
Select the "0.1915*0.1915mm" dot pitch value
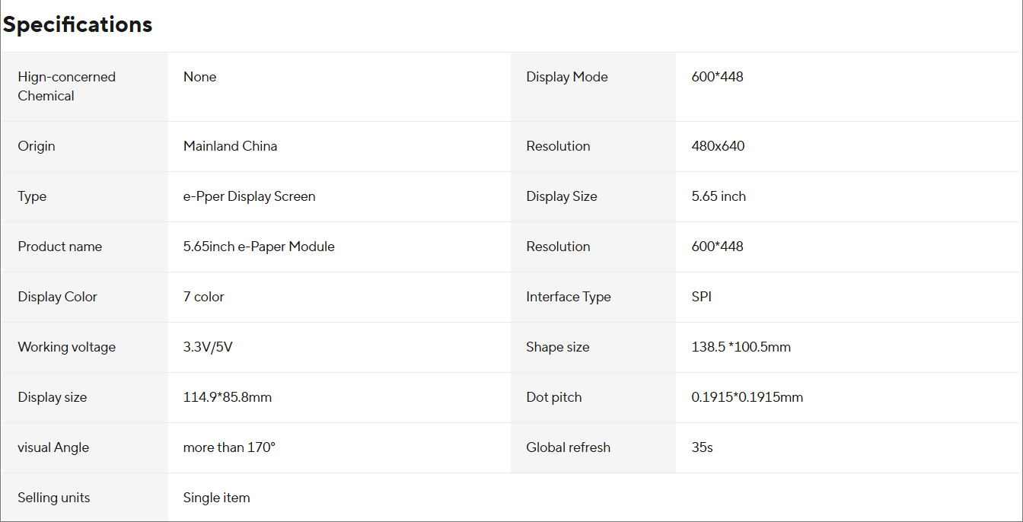click(x=747, y=397)
